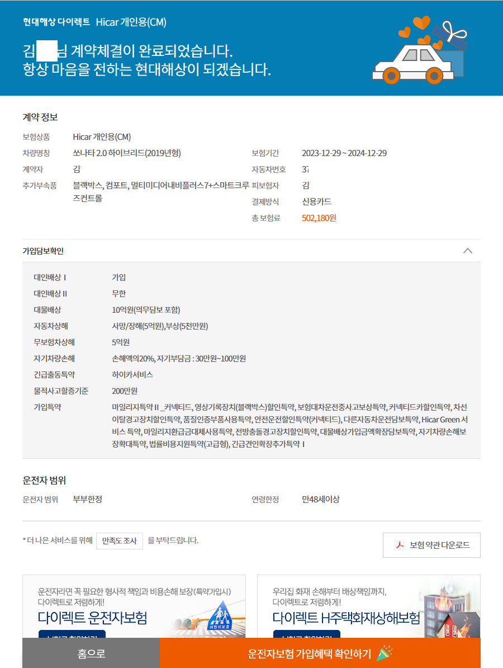Click 긴급출동특약 value 하이카서비스
Viewport: 503px width, 668px height.
132,375
